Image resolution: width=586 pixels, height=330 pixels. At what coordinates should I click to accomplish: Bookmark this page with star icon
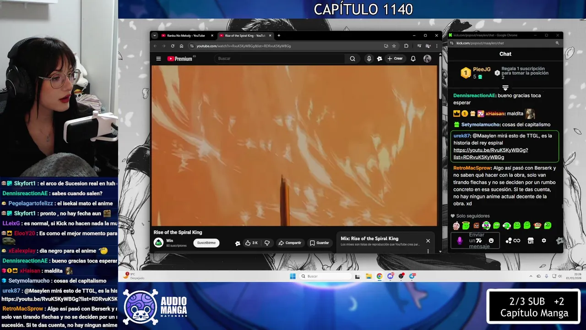(394, 46)
